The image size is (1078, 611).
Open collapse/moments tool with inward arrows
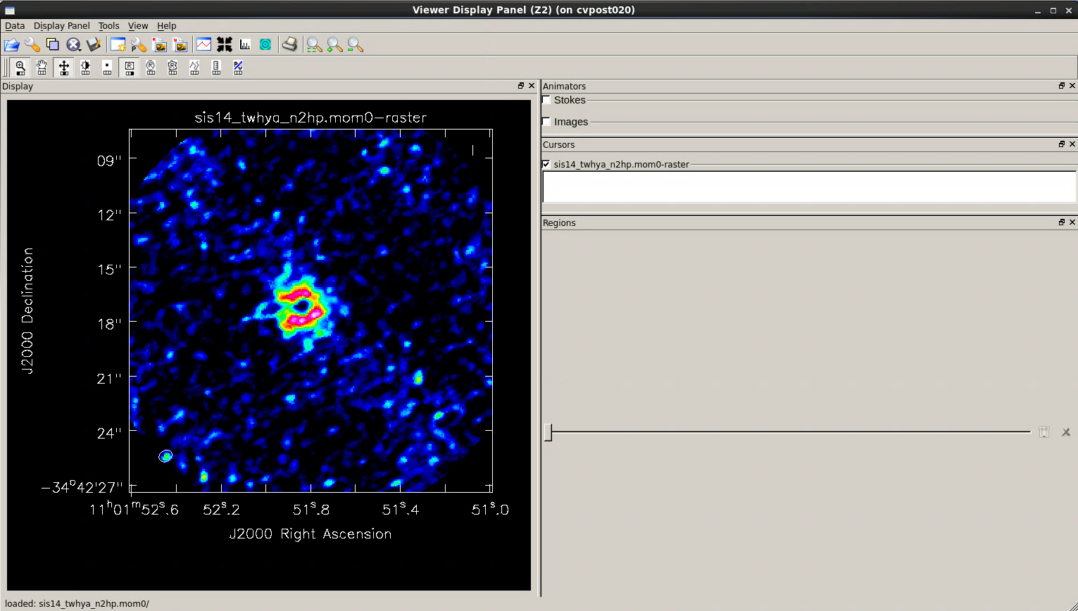[x=225, y=45]
